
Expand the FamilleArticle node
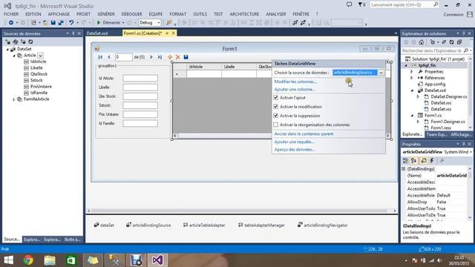point(13,99)
